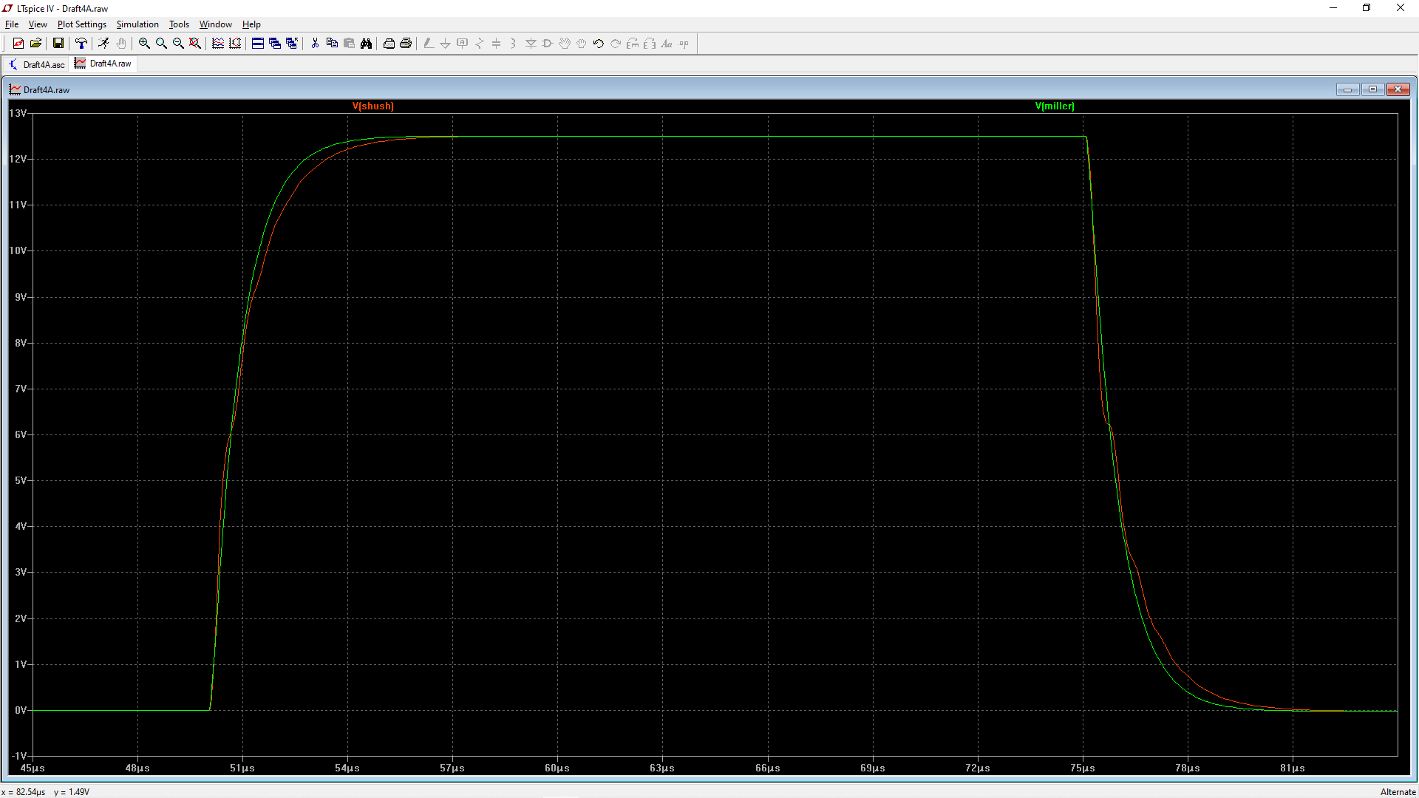The width and height of the screenshot is (1419, 798).
Task: Click the Cascade Windows icon
Action: pyautogui.click(x=275, y=44)
